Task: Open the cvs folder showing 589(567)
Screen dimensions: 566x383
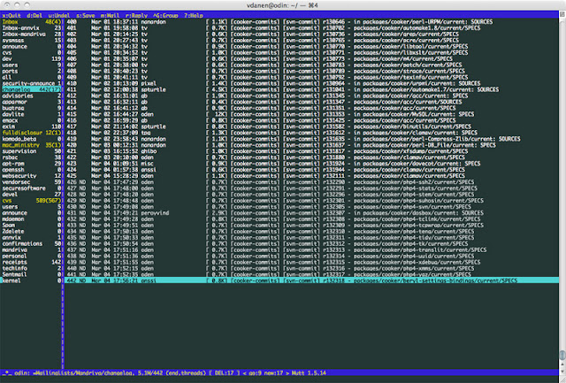Action: point(31,201)
